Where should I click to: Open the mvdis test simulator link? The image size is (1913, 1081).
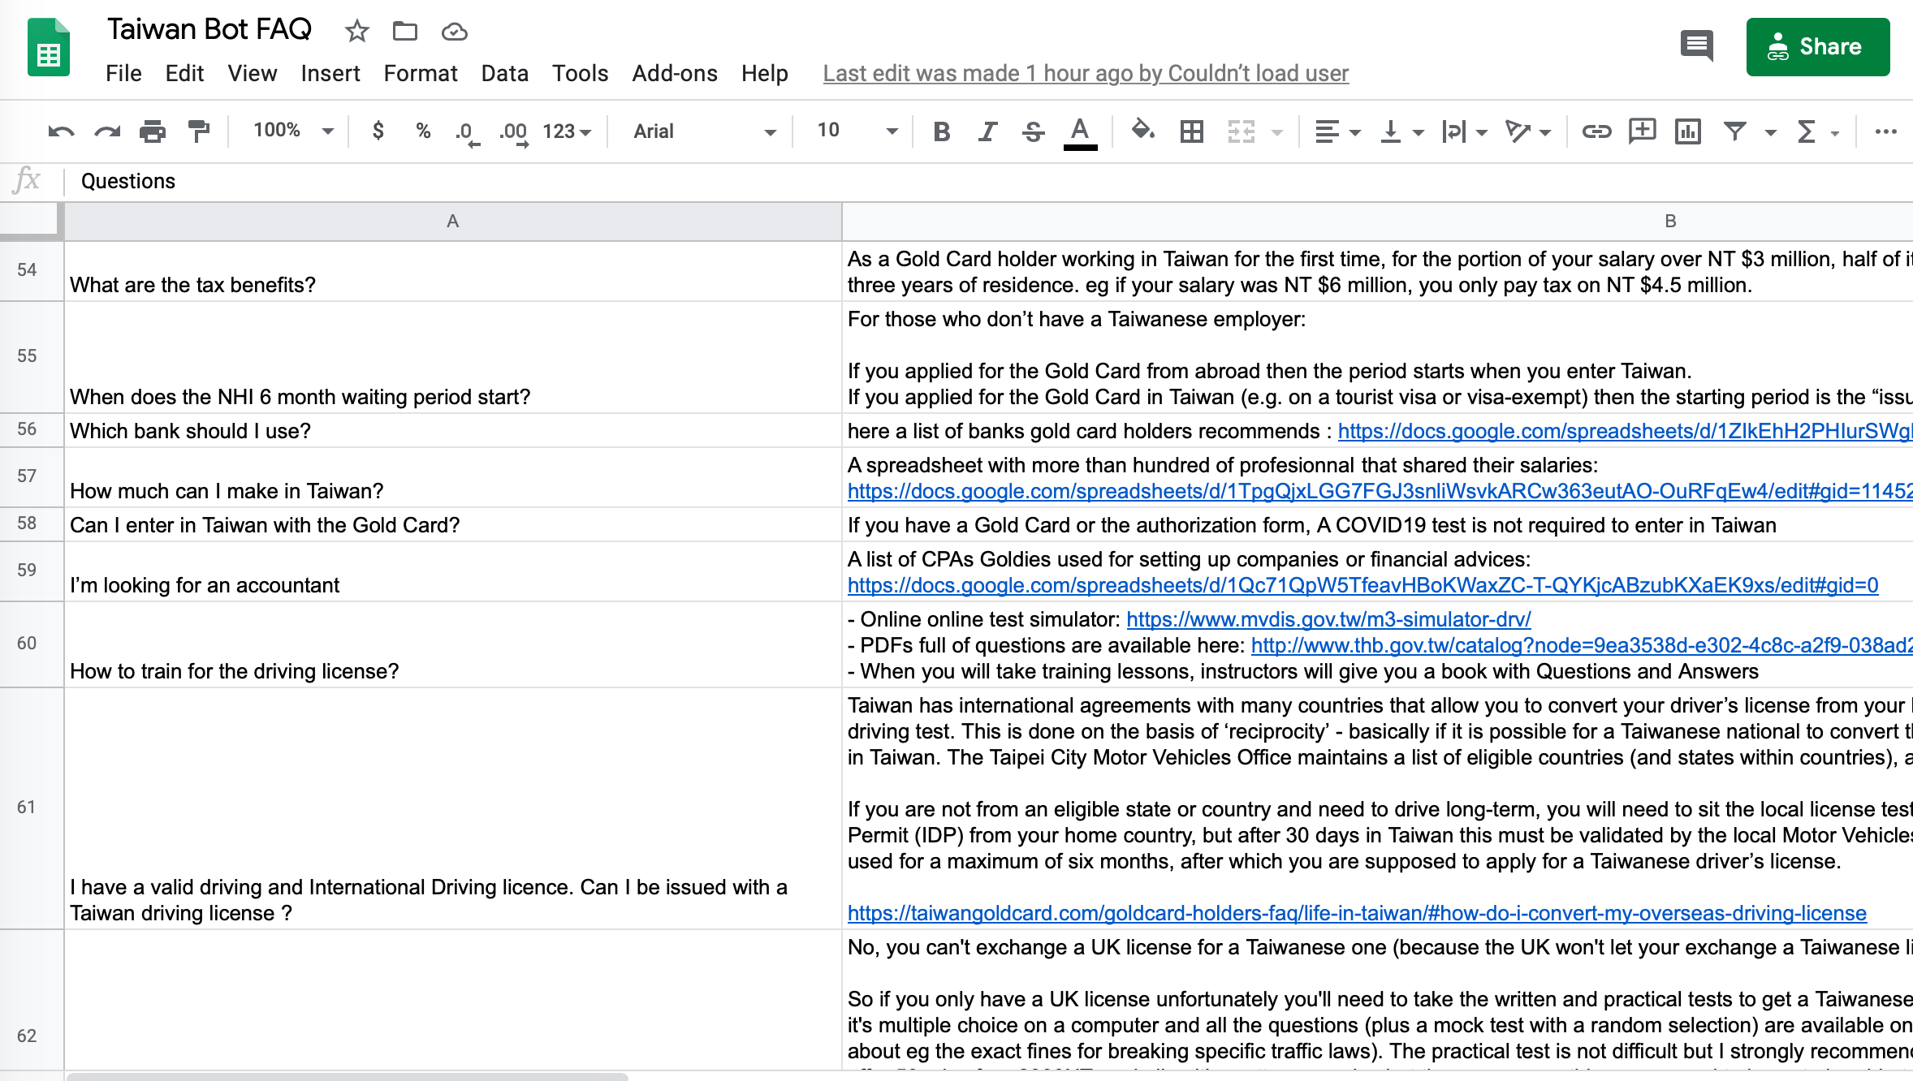click(x=1328, y=619)
